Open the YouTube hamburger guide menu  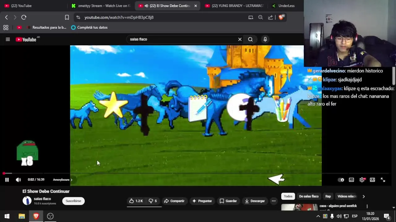click(x=8, y=39)
